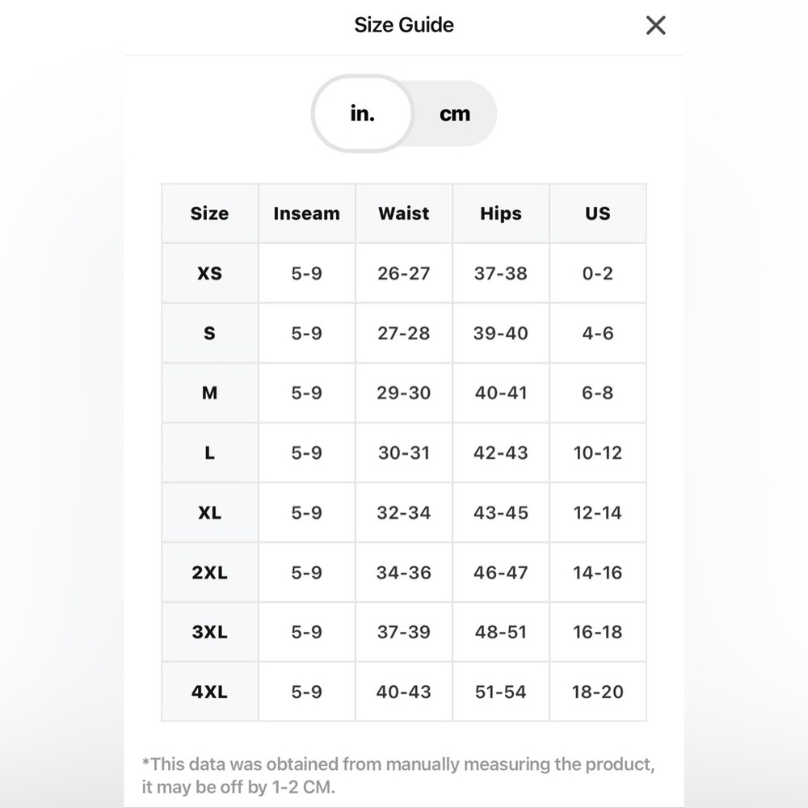
Task: Click the Hips column header
Action: tap(501, 213)
